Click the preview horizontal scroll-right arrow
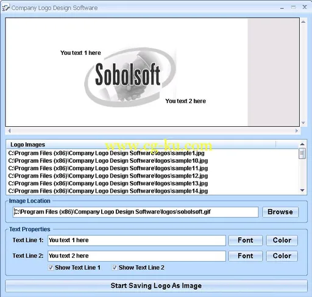The image size is (312, 297). (297, 131)
